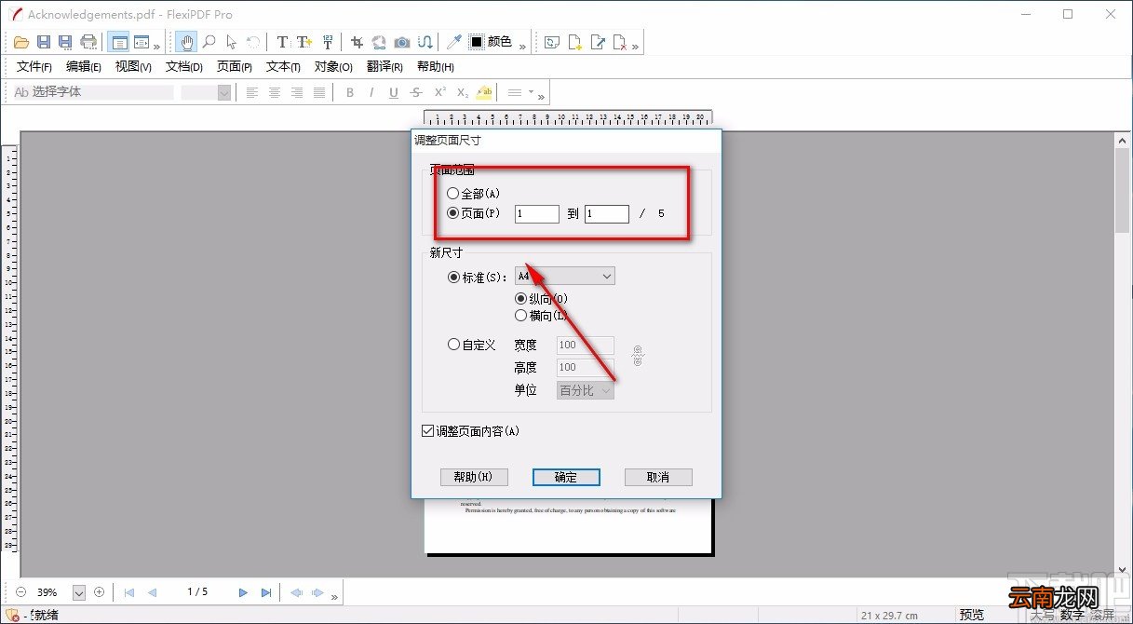The image size is (1133, 624).
Task: Open the zoom percentage dropdown arrow
Action: [x=78, y=592]
